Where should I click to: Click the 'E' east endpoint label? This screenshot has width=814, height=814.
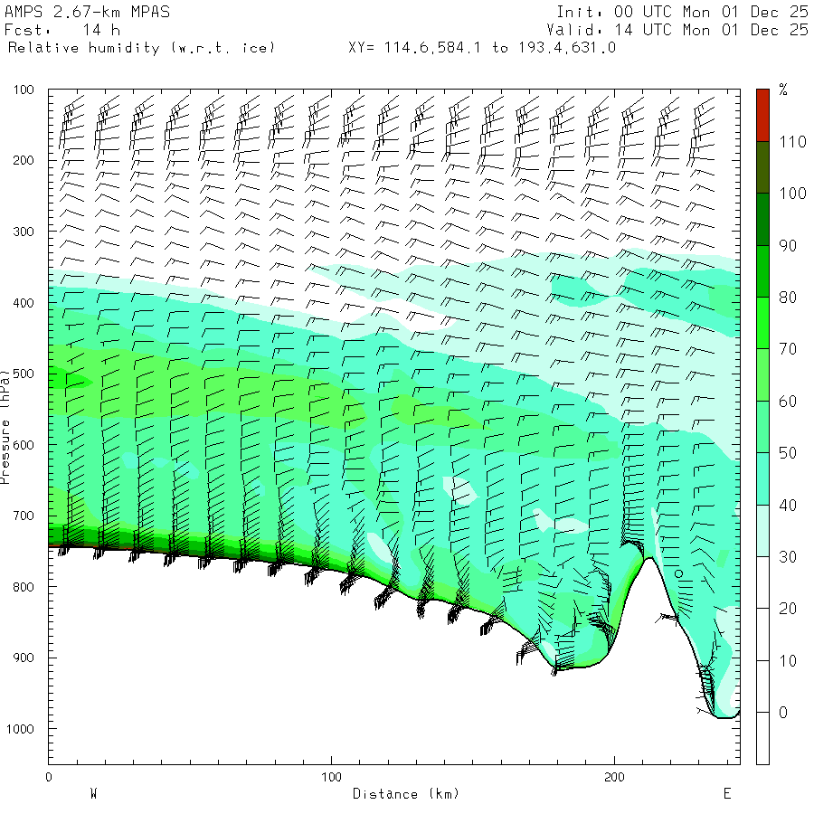[727, 793]
